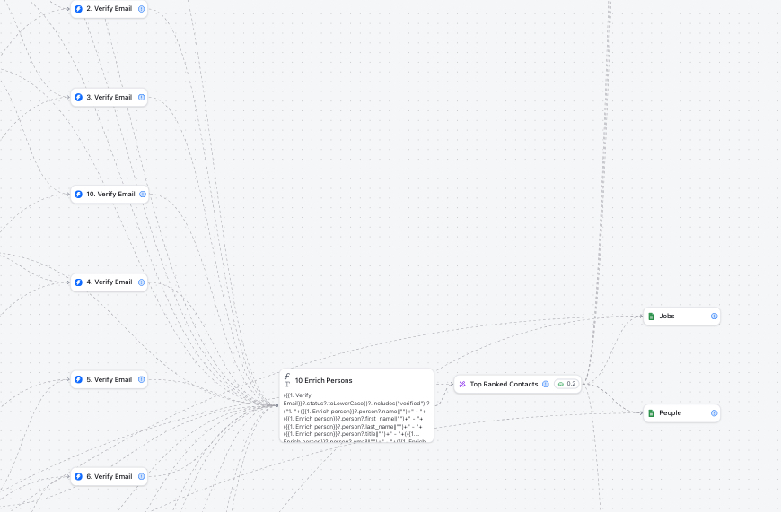The height and width of the screenshot is (512, 781).
Task: Select the 4. Verify Email node label
Action: 110,282
